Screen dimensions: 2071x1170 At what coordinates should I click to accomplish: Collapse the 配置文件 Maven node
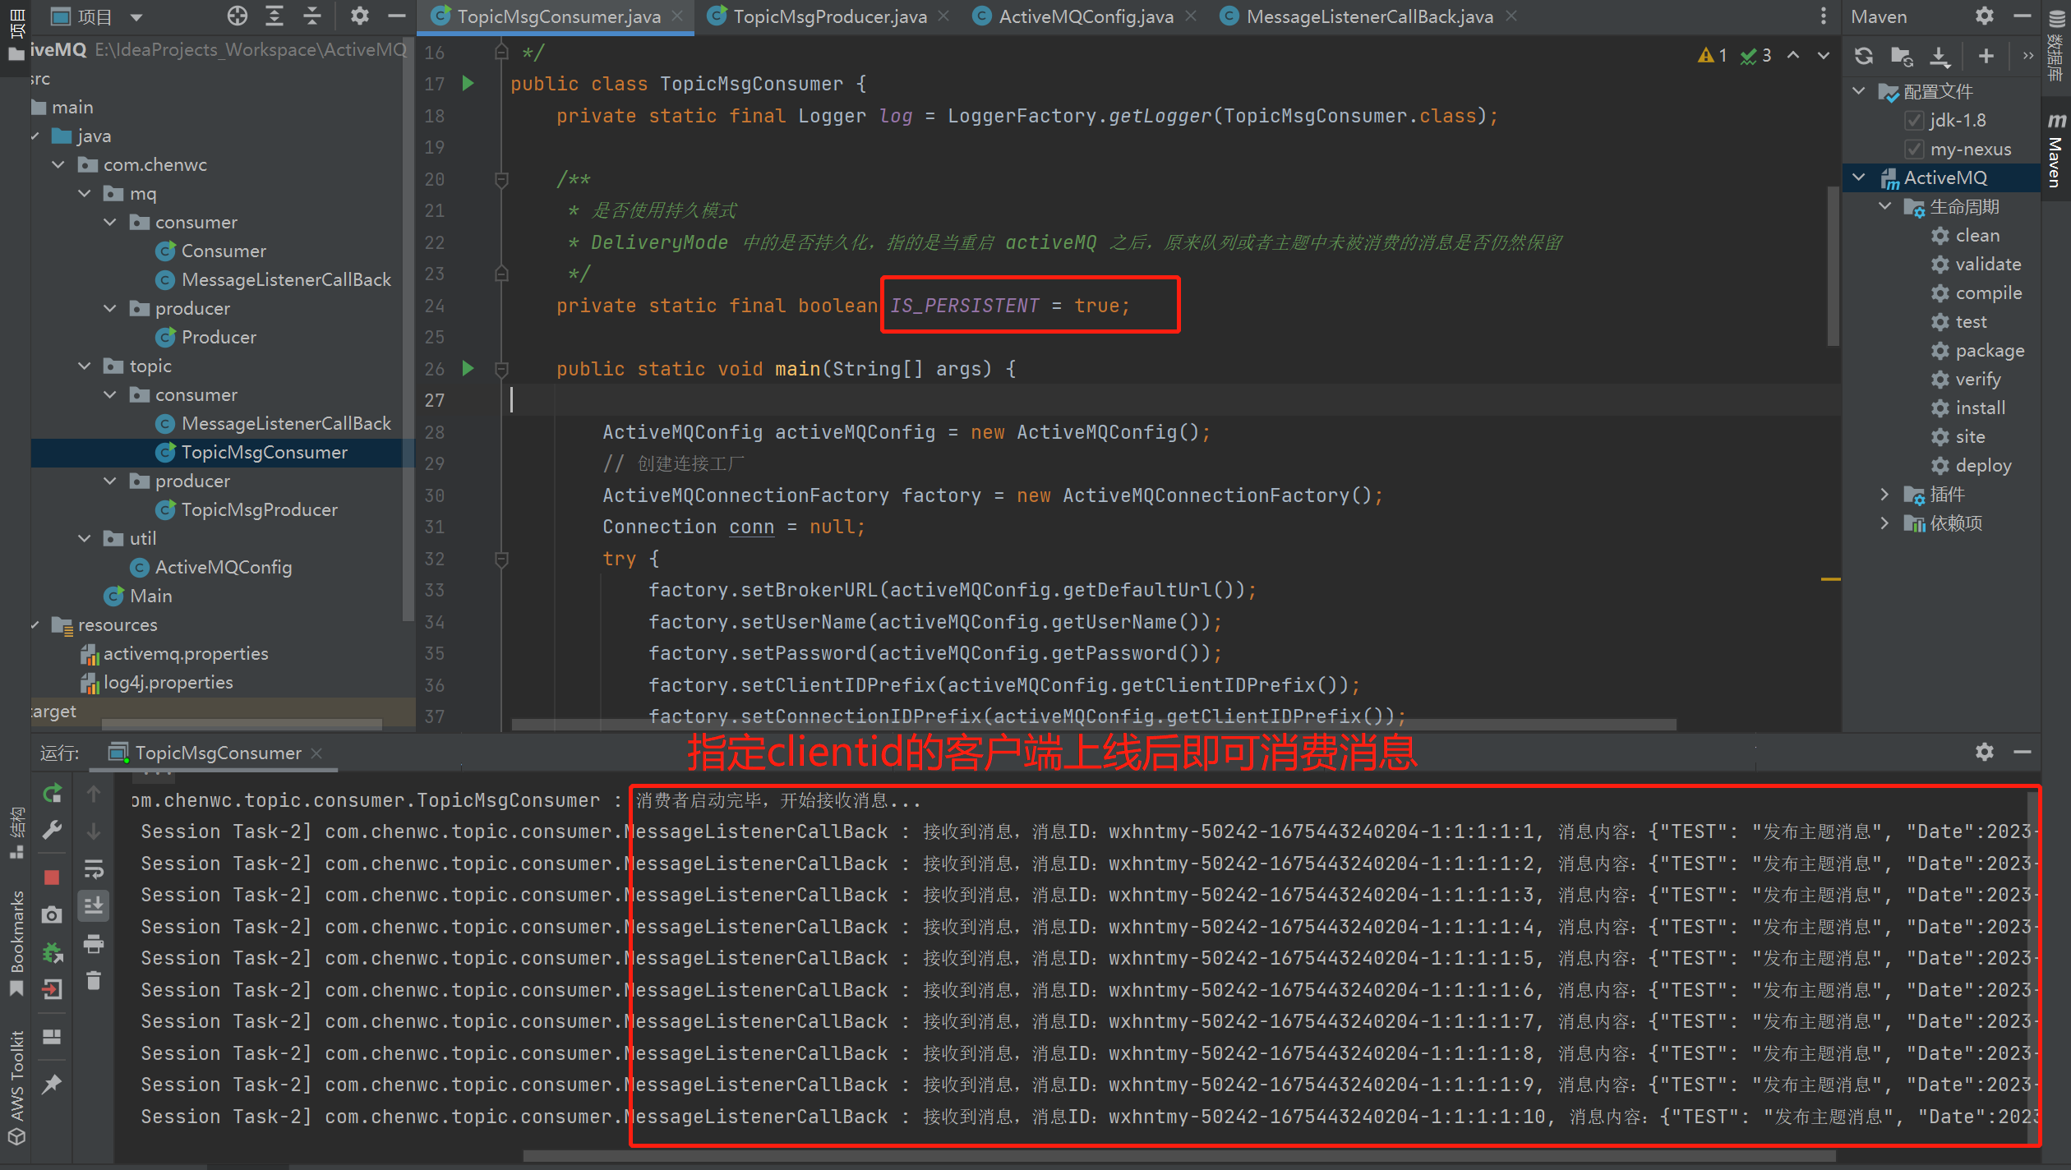[x=1860, y=90]
